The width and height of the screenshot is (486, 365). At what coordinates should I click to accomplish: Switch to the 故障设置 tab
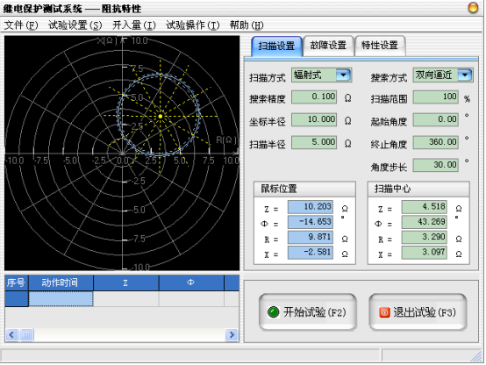(328, 46)
